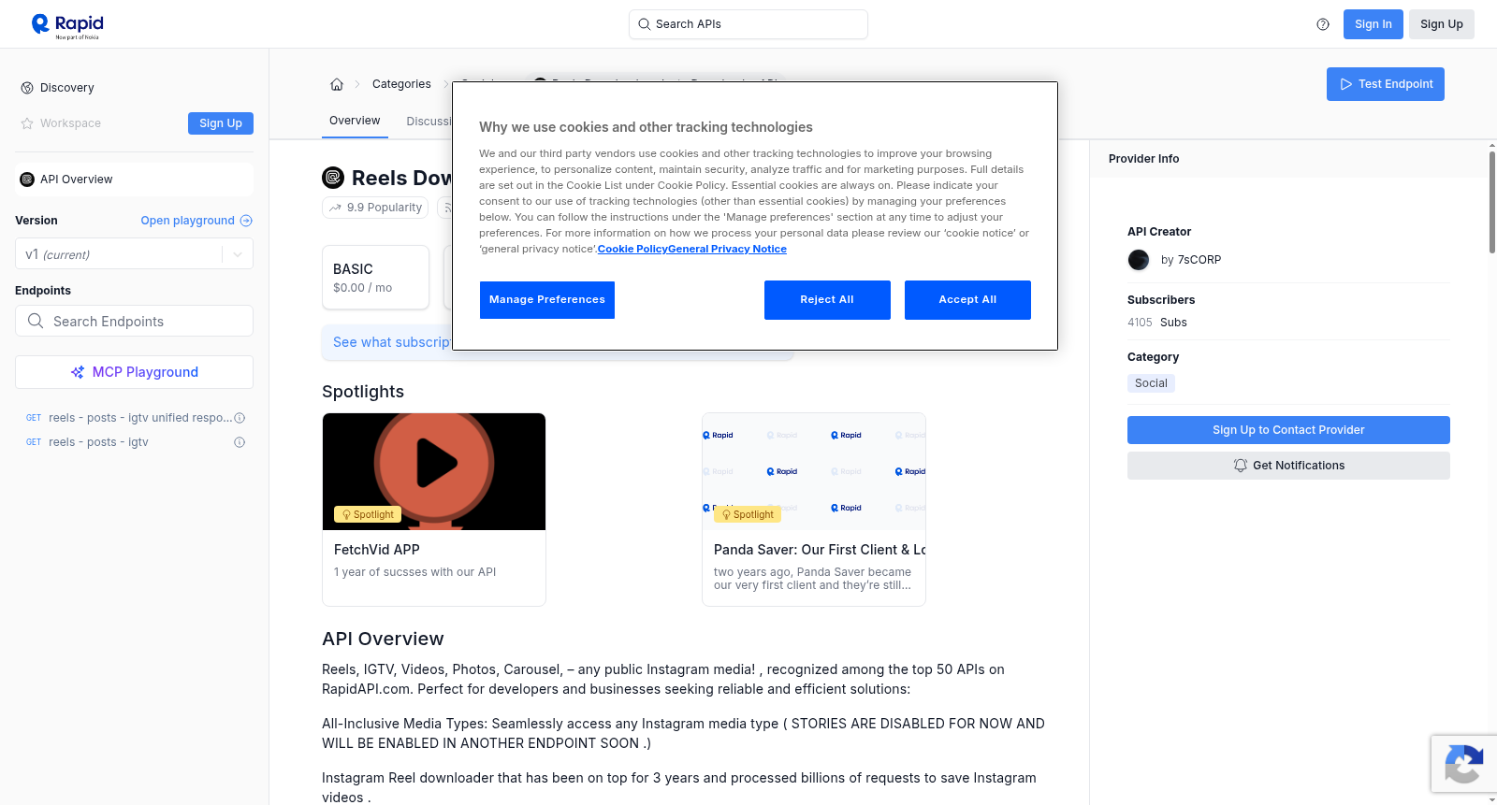Screen dimensions: 1497x805
Task: Click info icon beside reels - posts - igtv
Action: tap(240, 442)
